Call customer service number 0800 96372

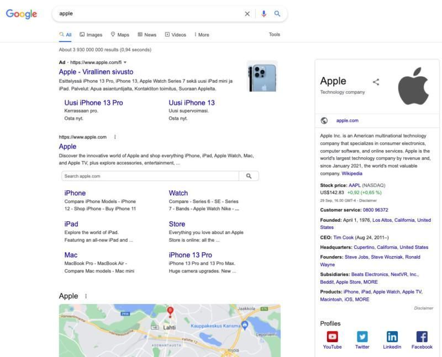tap(376, 210)
